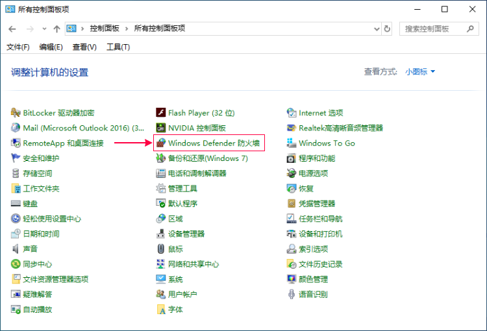
Task: Click the control panel icon in address bar
Action: pos(71,29)
